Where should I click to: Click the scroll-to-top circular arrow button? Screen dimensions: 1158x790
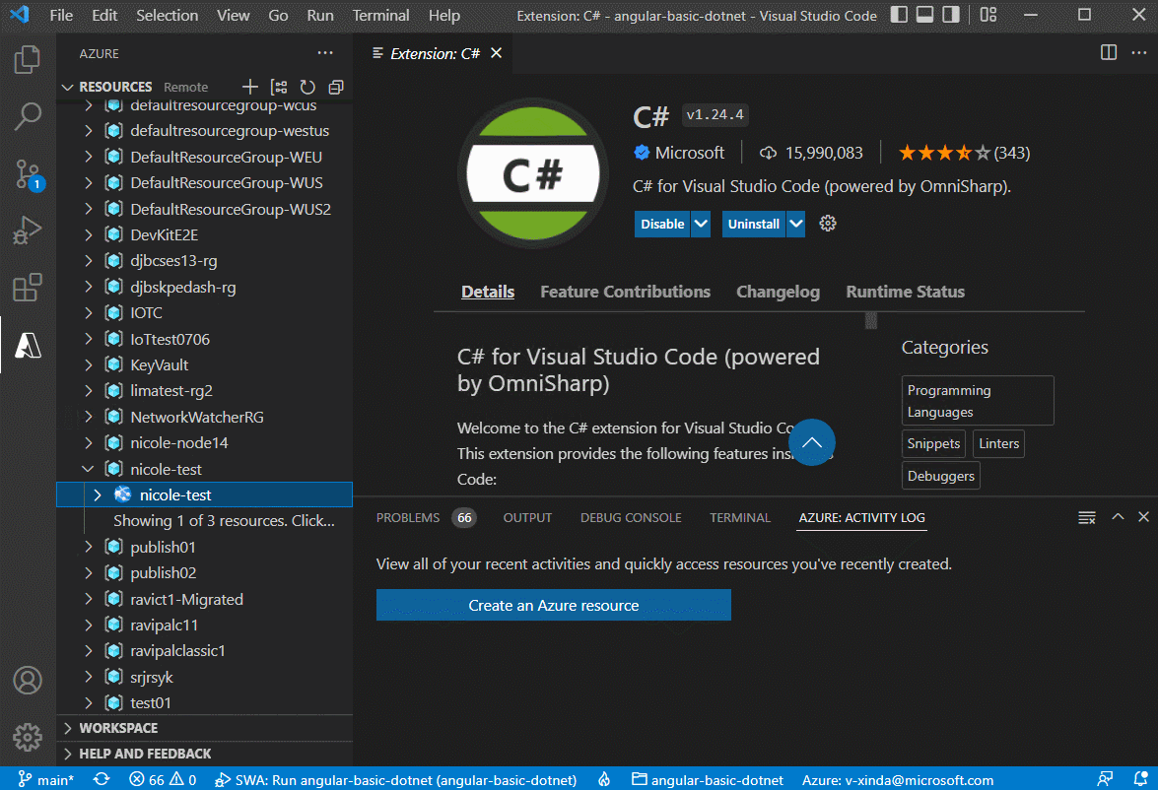pos(812,442)
